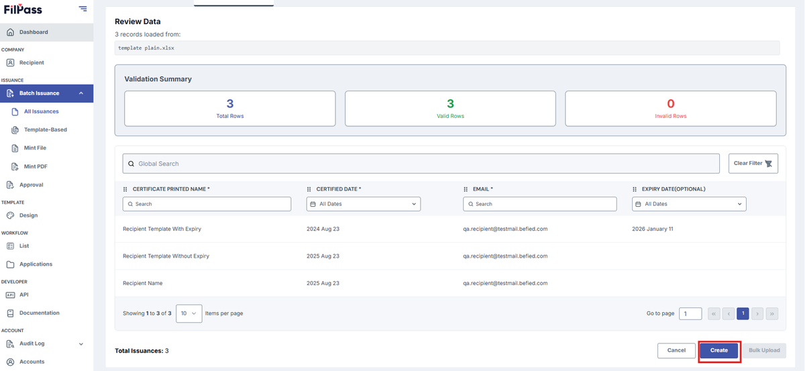Expand the Audit Log menu chevron
Viewport: 805px width, 371px height.
click(x=81, y=343)
